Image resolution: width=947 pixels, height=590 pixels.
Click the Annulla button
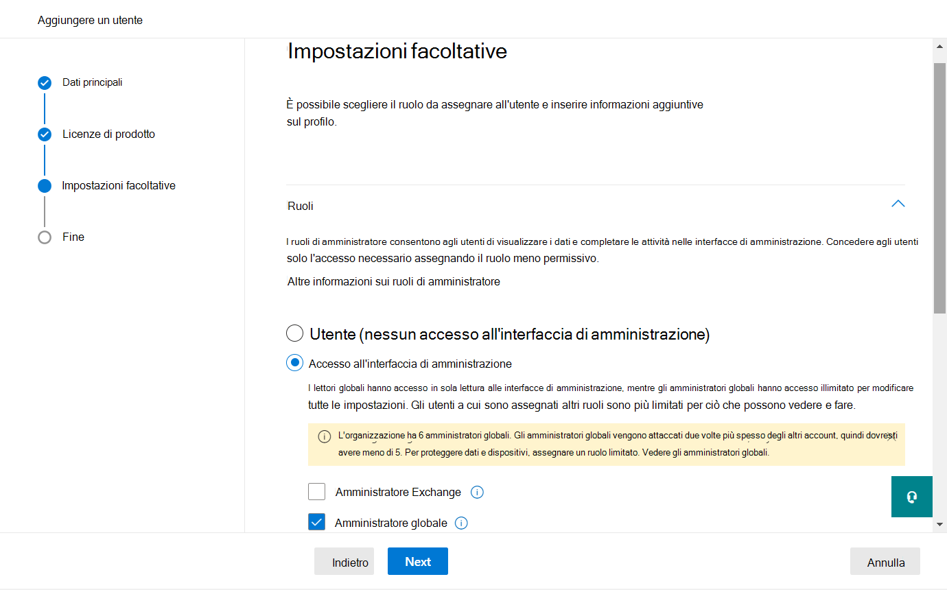[885, 561]
